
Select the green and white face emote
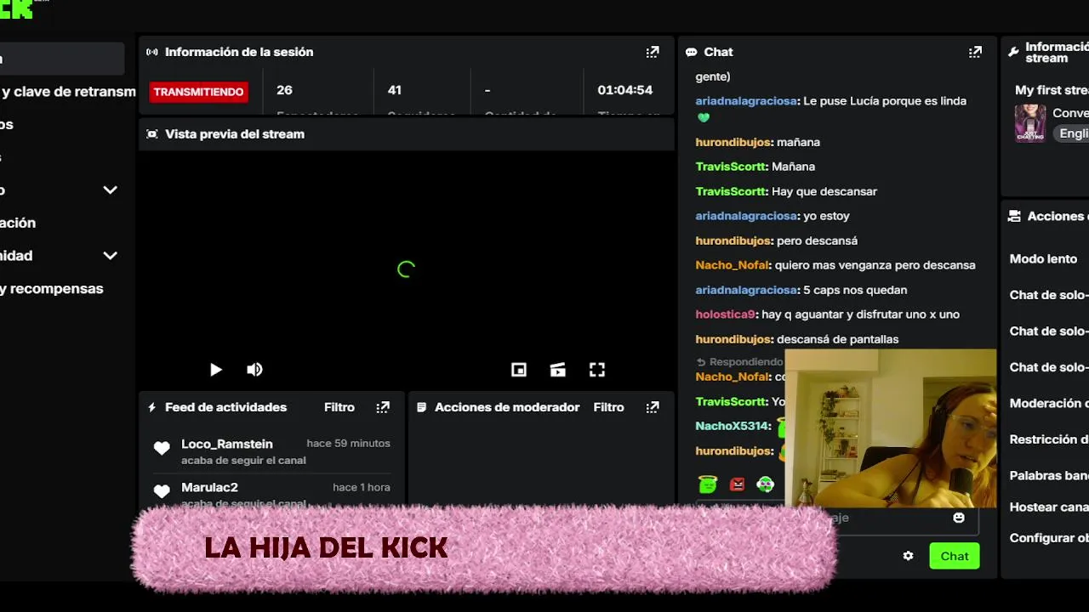pos(766,484)
